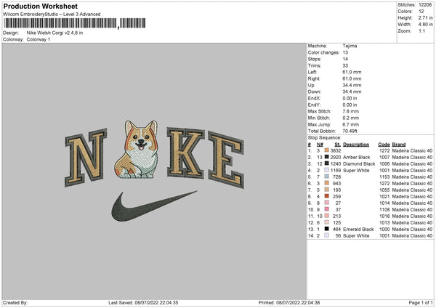Click the Emerald Black color swatch

(x=326, y=229)
